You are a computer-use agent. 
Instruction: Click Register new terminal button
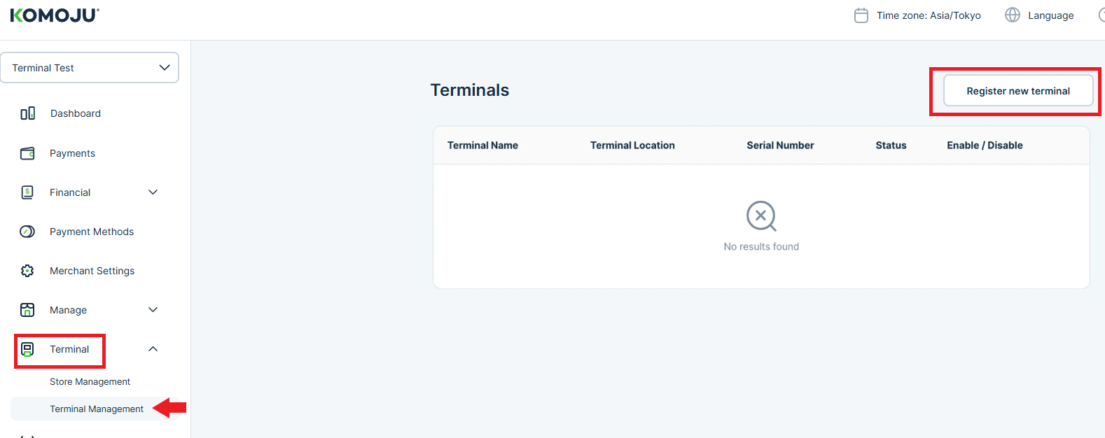[x=1018, y=91]
